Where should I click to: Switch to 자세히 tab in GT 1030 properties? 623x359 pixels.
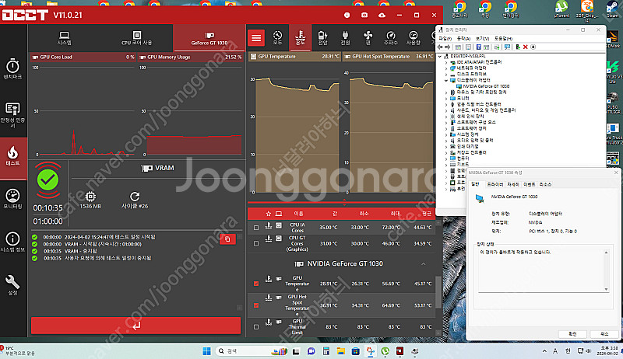513,185
